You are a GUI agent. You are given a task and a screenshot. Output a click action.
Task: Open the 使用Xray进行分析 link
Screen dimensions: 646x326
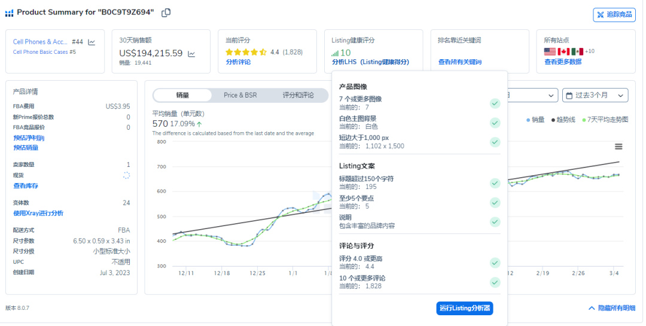[38, 214]
